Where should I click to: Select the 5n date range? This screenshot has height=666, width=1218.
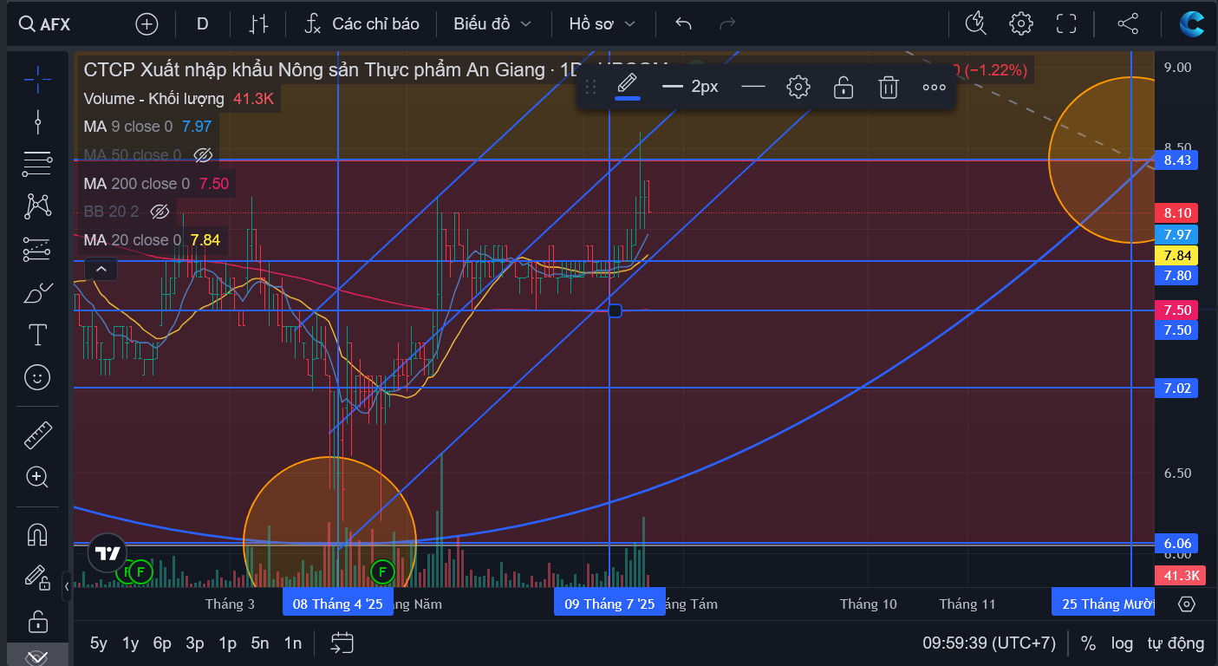click(x=260, y=643)
